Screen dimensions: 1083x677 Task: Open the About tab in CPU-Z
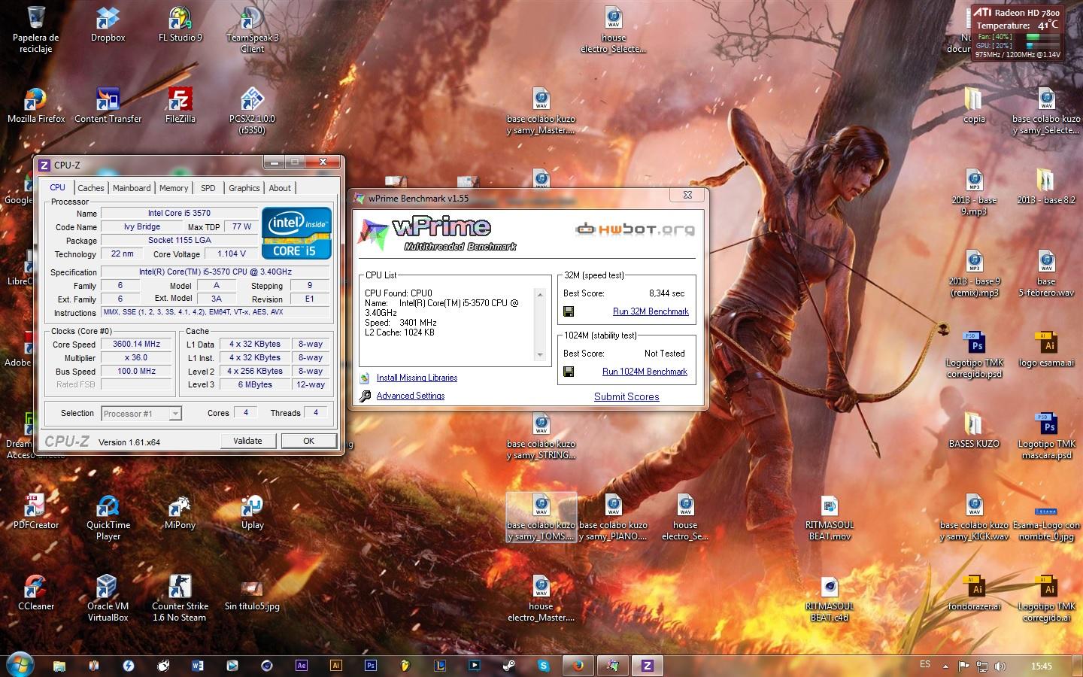280,188
